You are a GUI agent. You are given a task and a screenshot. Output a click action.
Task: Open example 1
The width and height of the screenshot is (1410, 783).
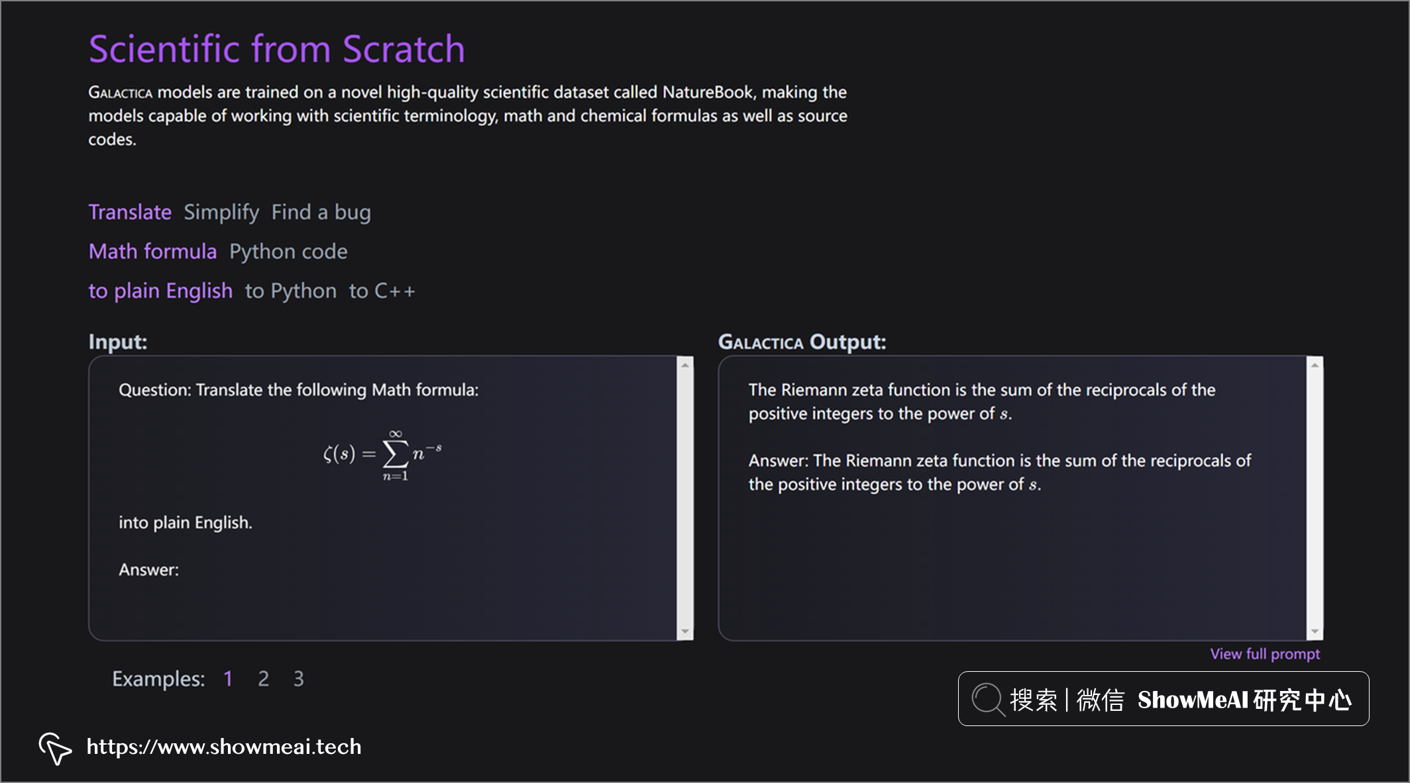(x=228, y=678)
